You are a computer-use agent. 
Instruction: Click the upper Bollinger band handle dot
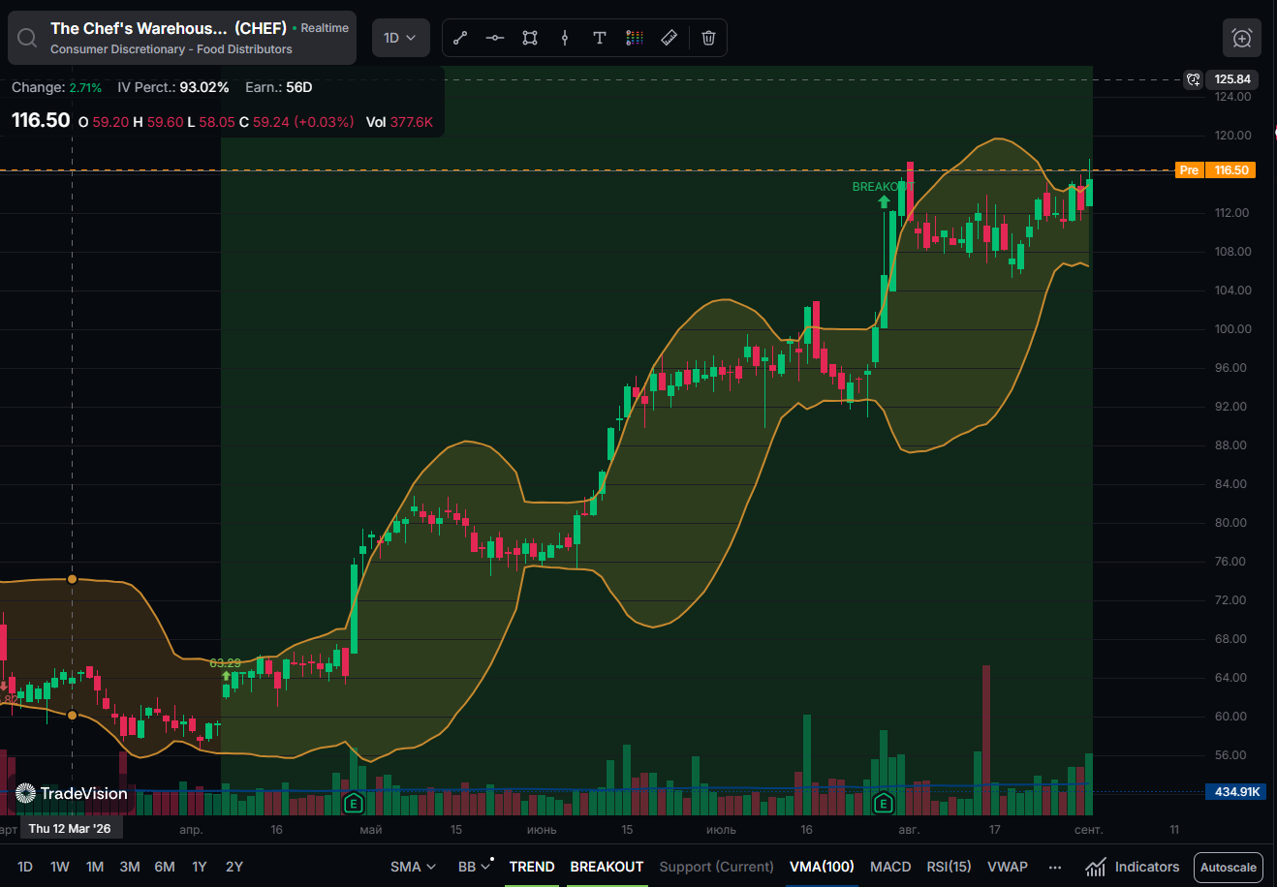click(x=72, y=579)
